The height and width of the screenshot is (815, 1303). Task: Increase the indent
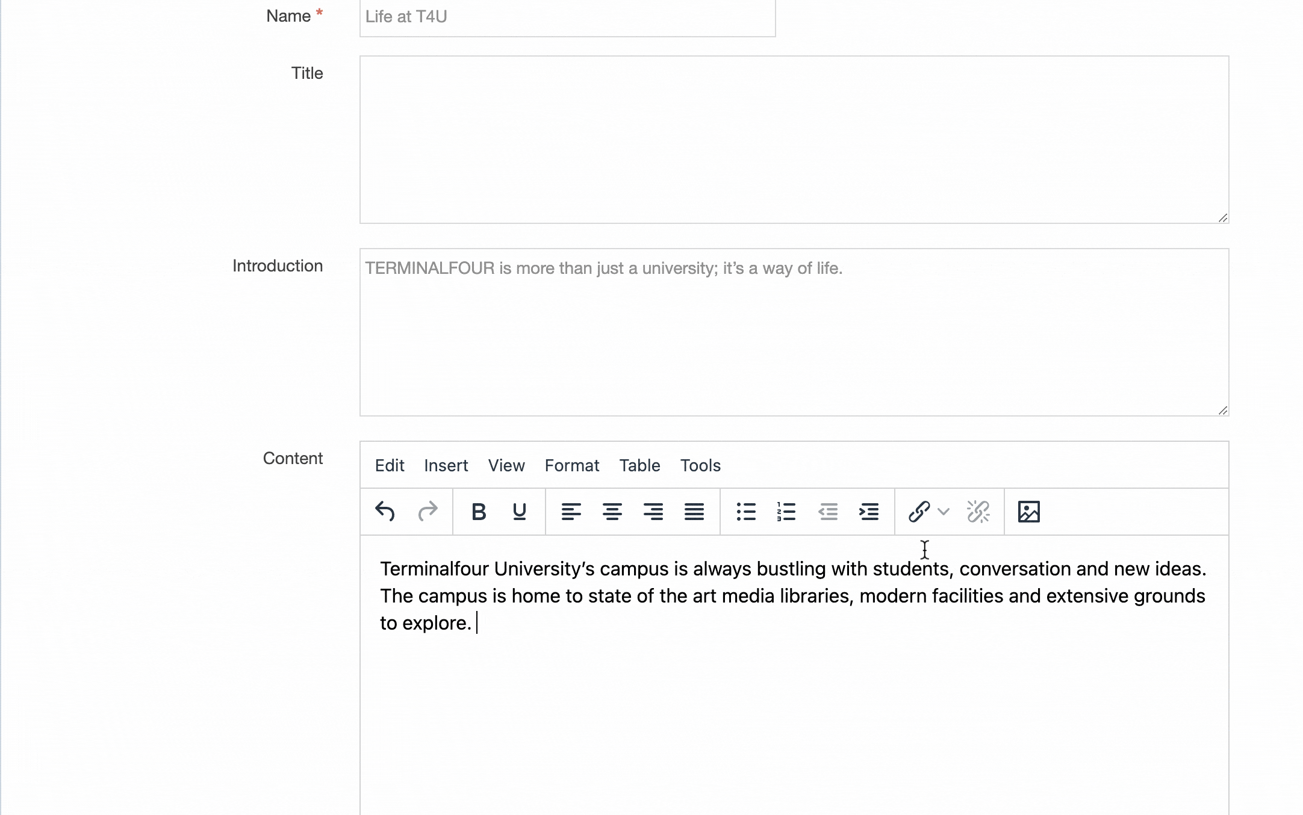tap(869, 512)
